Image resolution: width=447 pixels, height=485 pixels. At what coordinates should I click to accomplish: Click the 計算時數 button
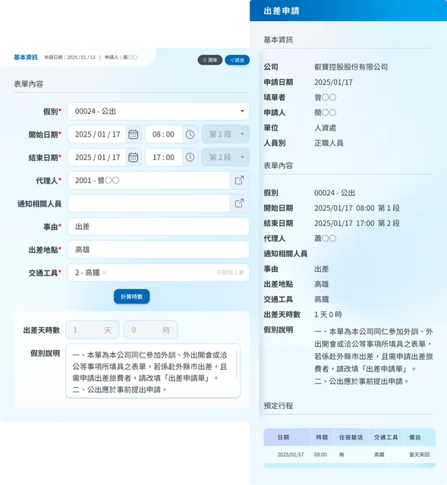(132, 297)
